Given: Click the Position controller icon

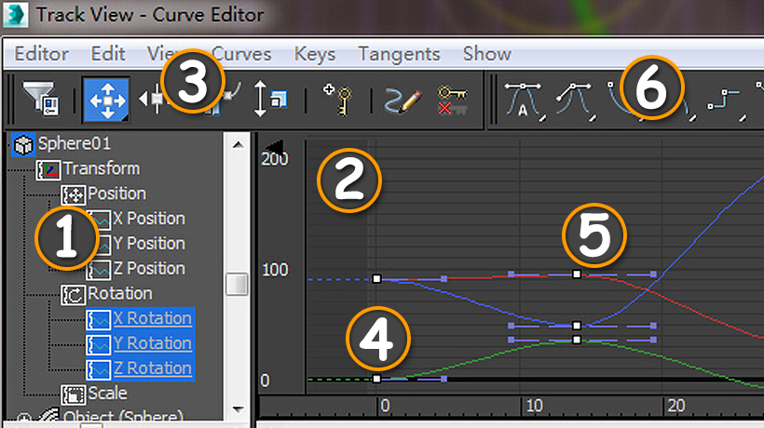Looking at the screenshot, I should pyautogui.click(x=73, y=195).
